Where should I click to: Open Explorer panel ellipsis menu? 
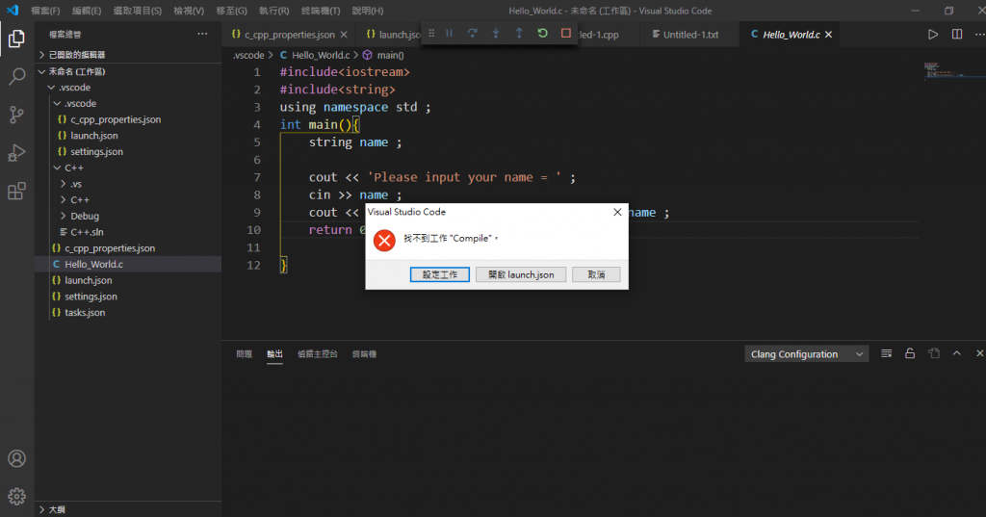[202, 34]
